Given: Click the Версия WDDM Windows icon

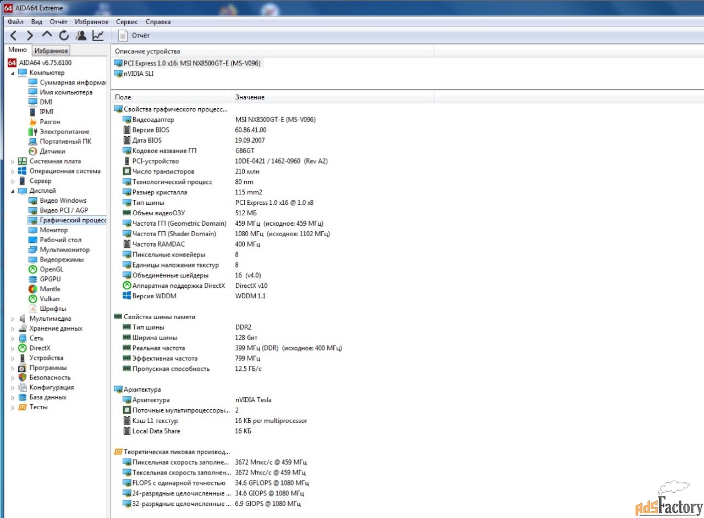Looking at the screenshot, I should coord(127,296).
